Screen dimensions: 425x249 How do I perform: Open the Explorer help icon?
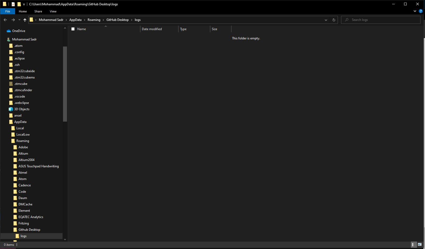click(420, 11)
